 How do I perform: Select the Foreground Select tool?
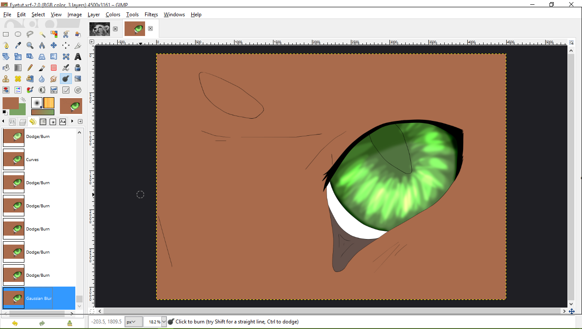click(78, 34)
